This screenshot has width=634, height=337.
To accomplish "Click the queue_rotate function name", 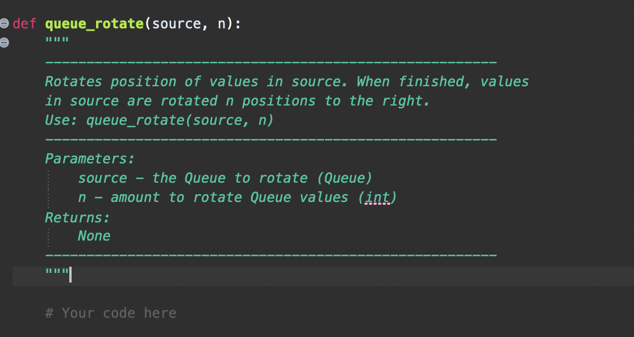I will click(x=94, y=24).
